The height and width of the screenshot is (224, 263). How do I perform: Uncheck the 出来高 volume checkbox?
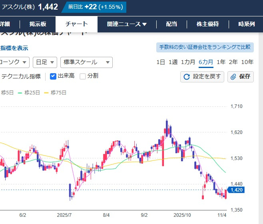tap(53, 76)
